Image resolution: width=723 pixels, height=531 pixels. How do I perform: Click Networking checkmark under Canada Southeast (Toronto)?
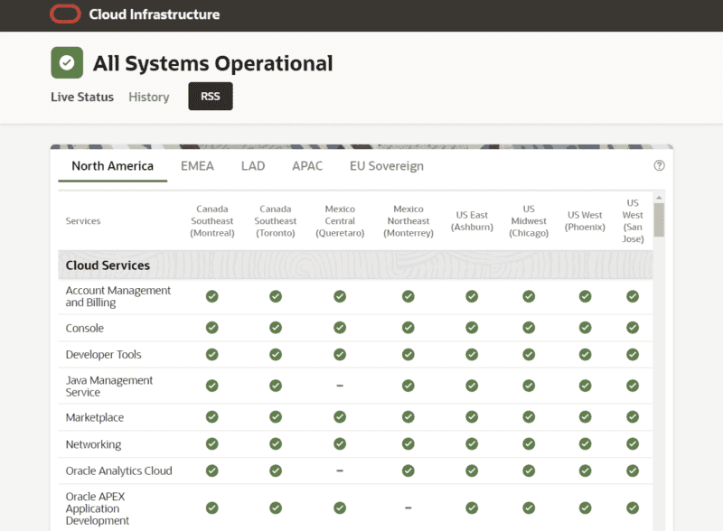click(276, 443)
